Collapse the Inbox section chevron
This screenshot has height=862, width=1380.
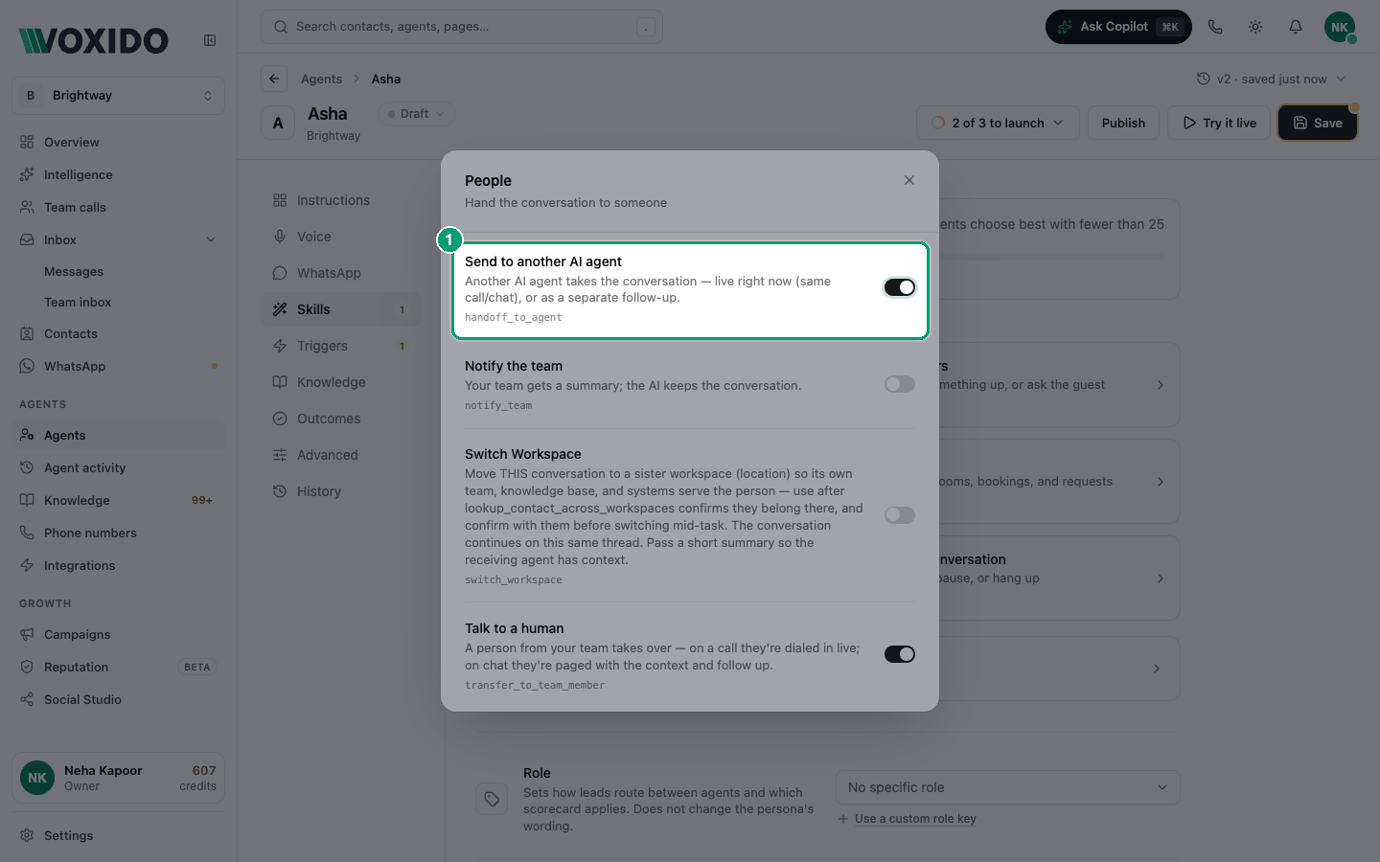tap(211, 239)
